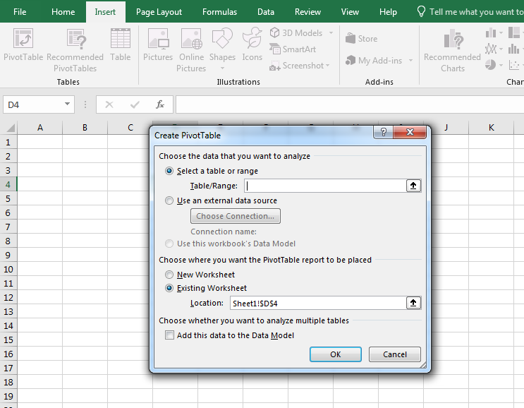This screenshot has width=524, height=408.
Task: Click Cancel in Create PivotTable dialog
Action: 395,354
